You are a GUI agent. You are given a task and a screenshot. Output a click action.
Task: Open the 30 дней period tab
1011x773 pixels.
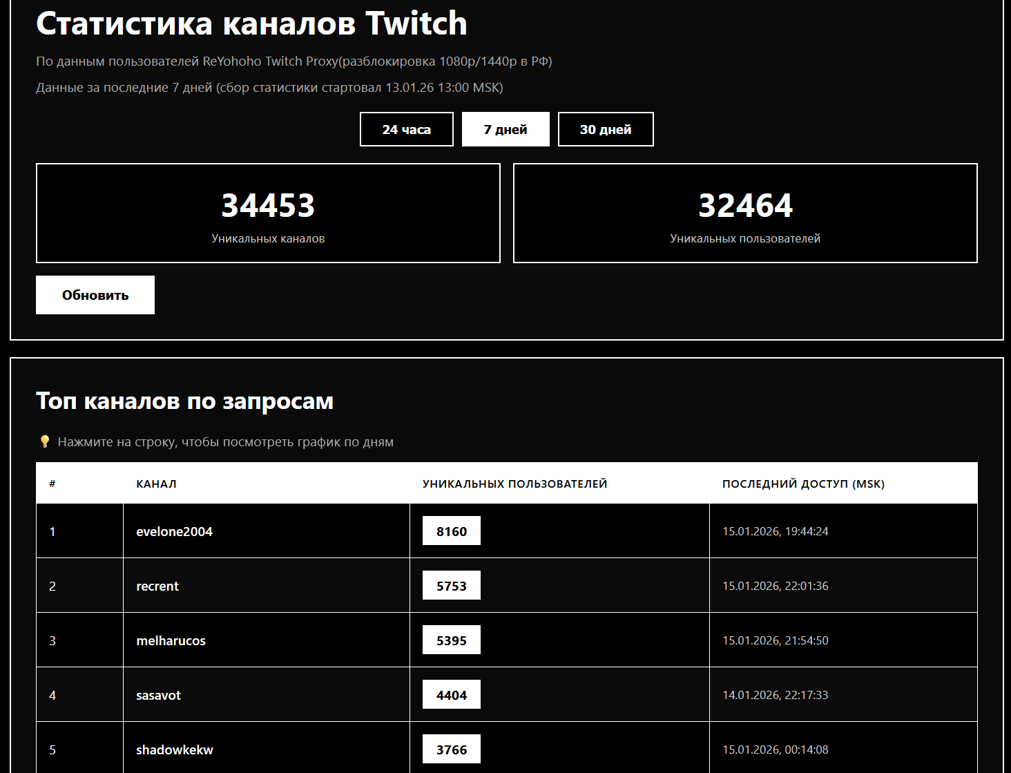tap(606, 129)
